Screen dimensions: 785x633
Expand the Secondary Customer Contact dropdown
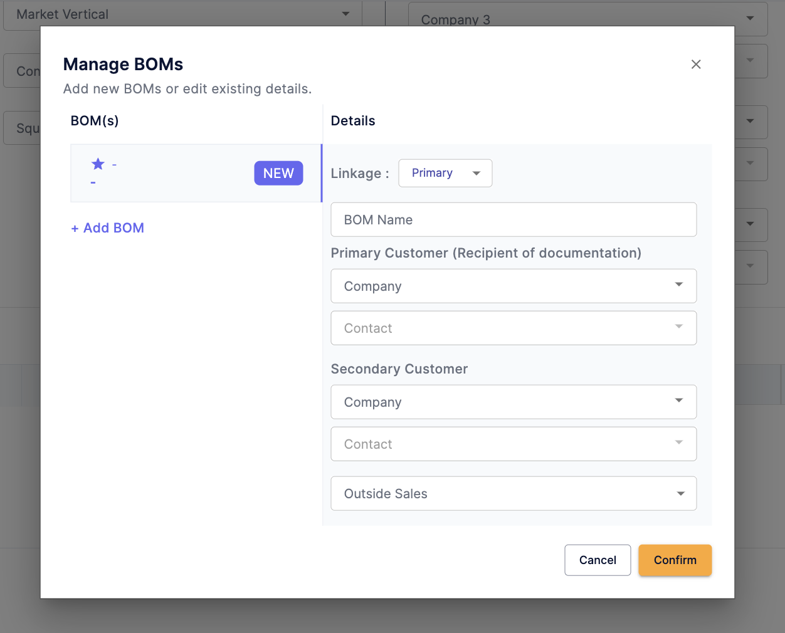pos(513,444)
